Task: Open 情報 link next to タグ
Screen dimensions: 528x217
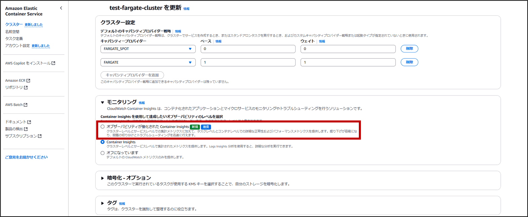Action: pos(122,204)
